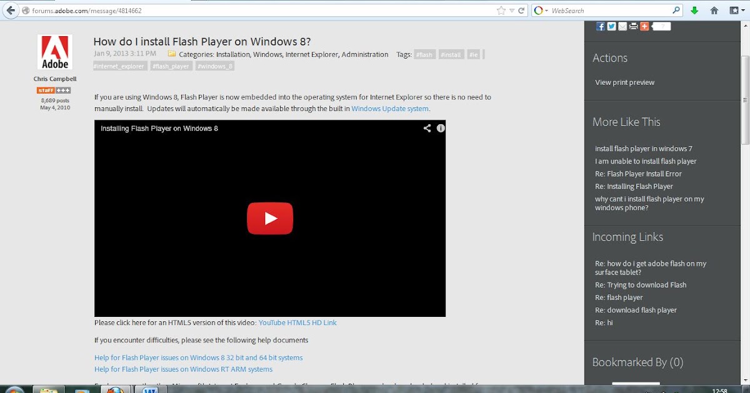This screenshot has width=750, height=393.
Task: Open 'install flash player in windows 7' thread
Action: [644, 148]
